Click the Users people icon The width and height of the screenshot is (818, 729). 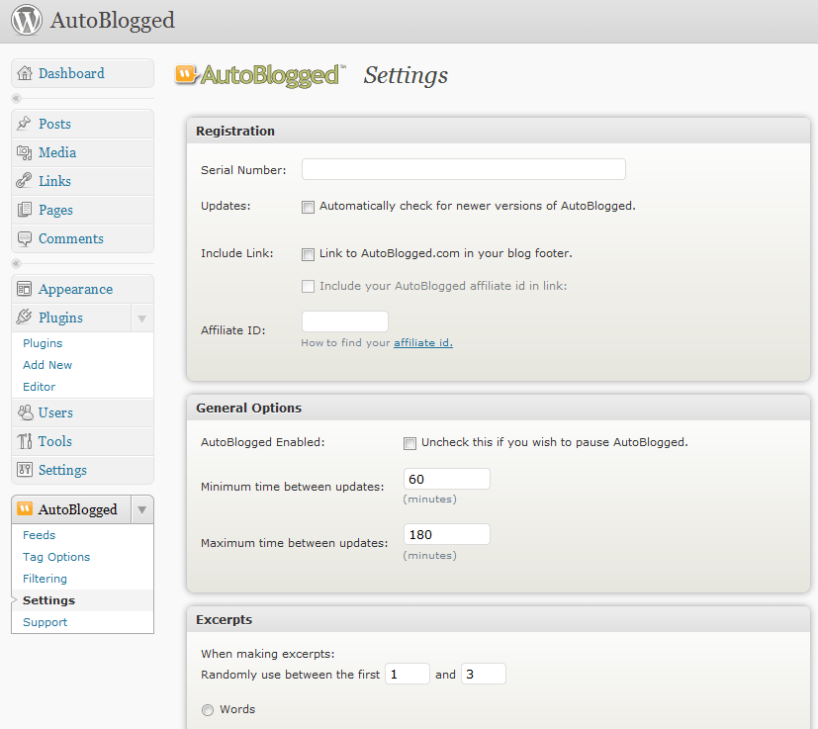(x=25, y=412)
